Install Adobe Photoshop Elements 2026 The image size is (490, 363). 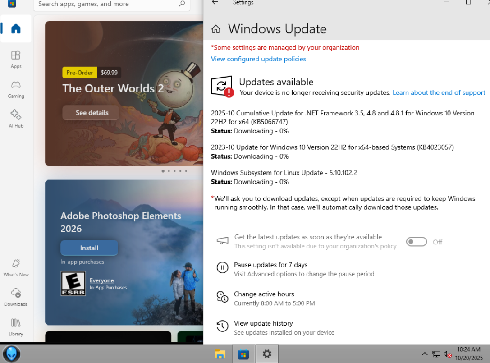(89, 248)
